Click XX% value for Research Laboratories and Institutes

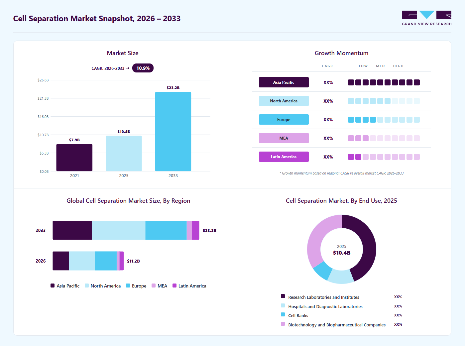click(x=398, y=297)
